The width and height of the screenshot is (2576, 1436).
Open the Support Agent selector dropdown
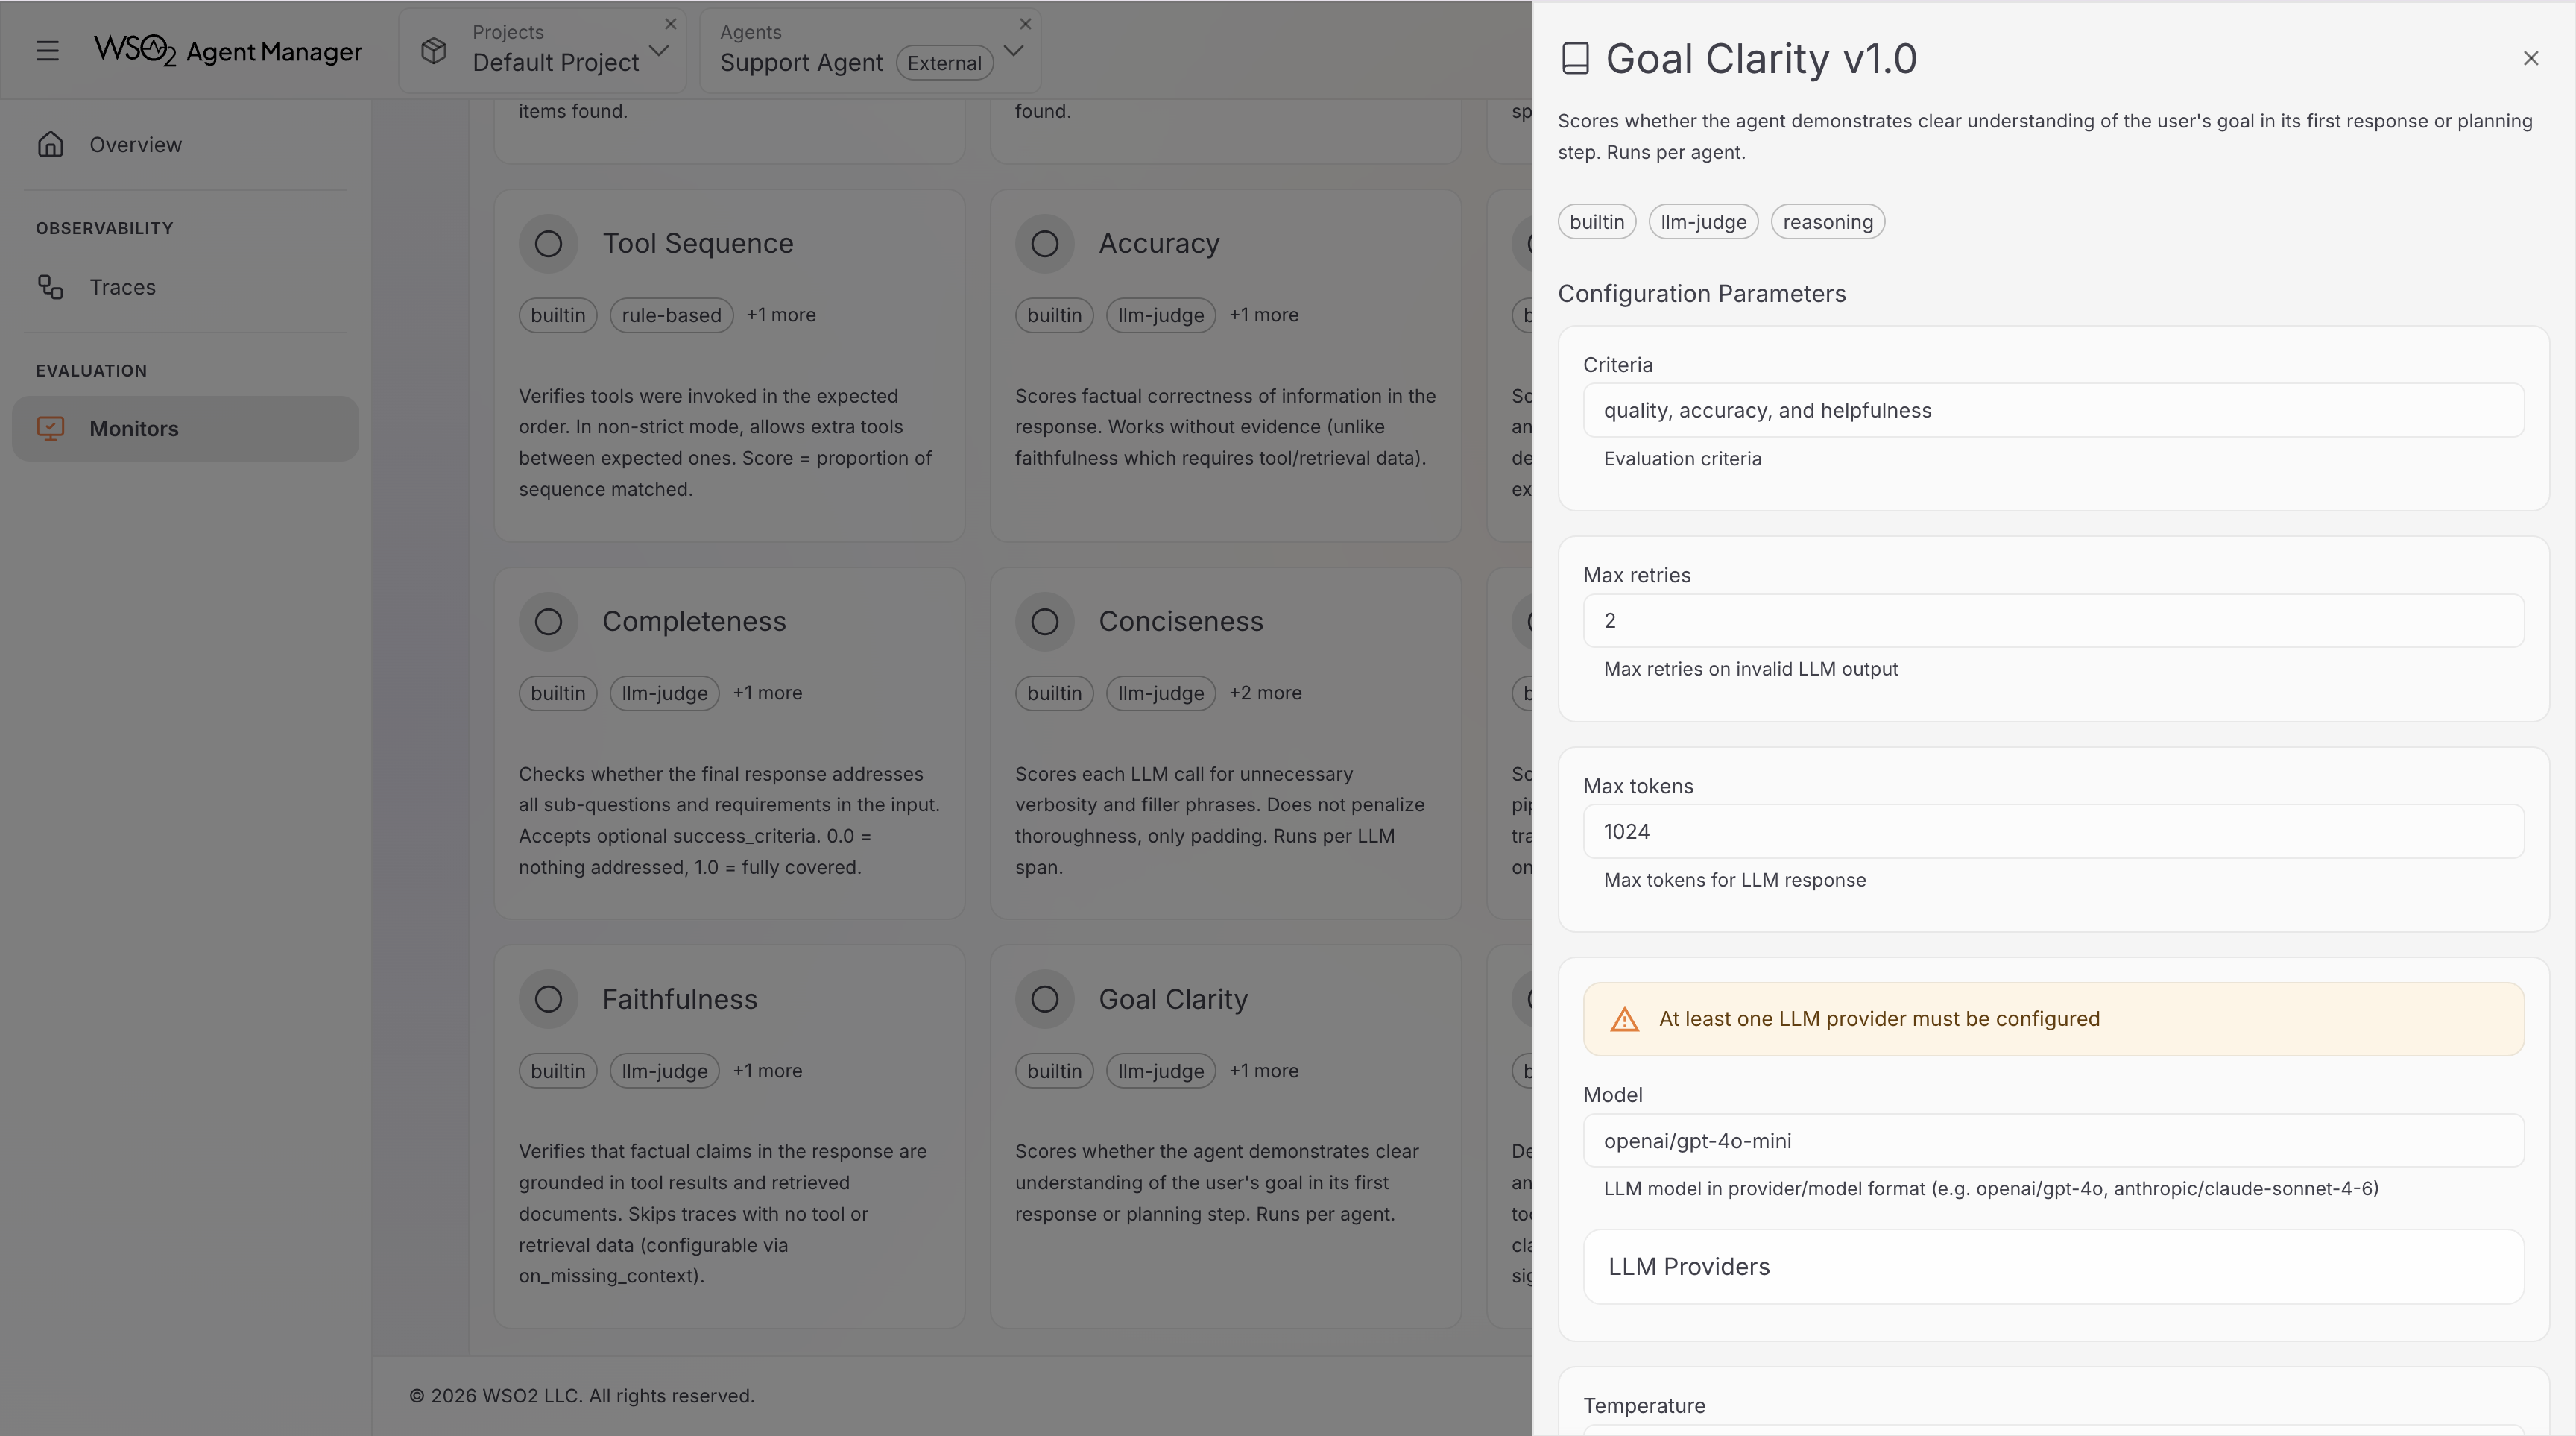point(1012,51)
